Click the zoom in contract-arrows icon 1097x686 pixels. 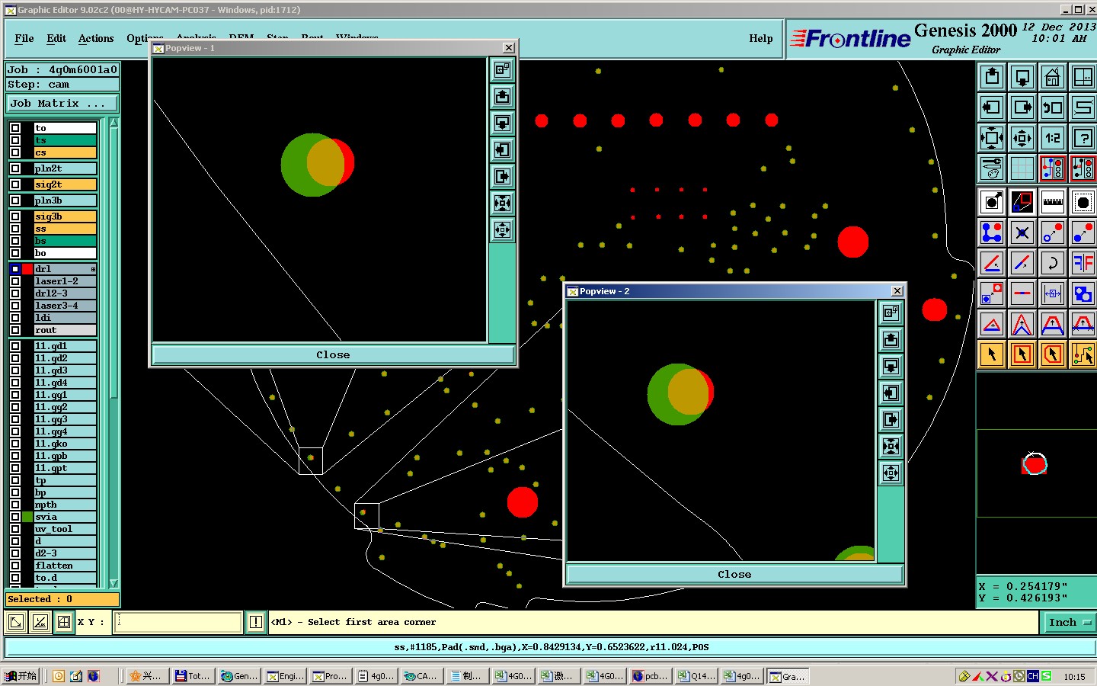tap(1022, 138)
